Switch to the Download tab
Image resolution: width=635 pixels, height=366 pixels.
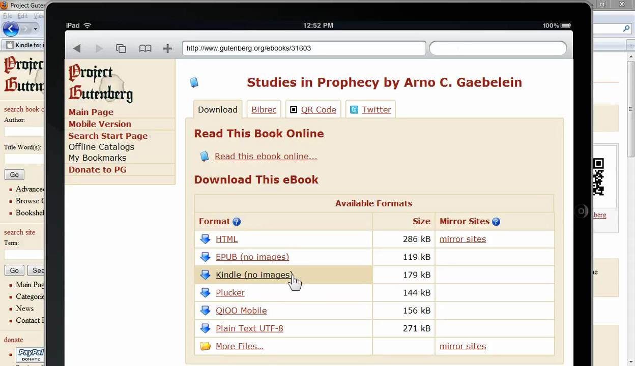coord(218,109)
